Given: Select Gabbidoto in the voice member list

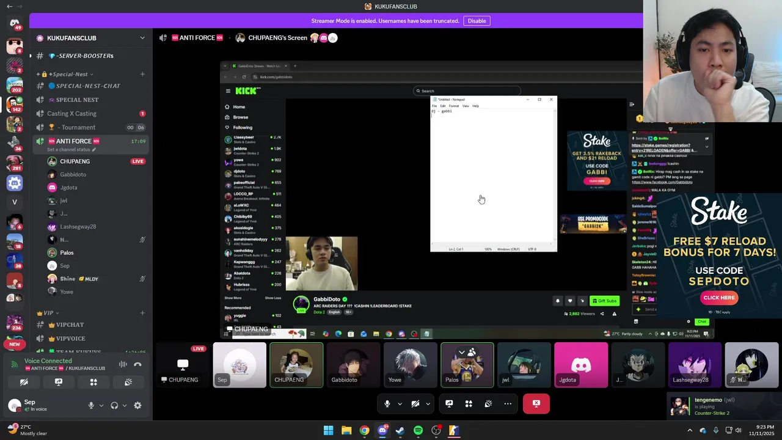Looking at the screenshot, I should [97, 174].
